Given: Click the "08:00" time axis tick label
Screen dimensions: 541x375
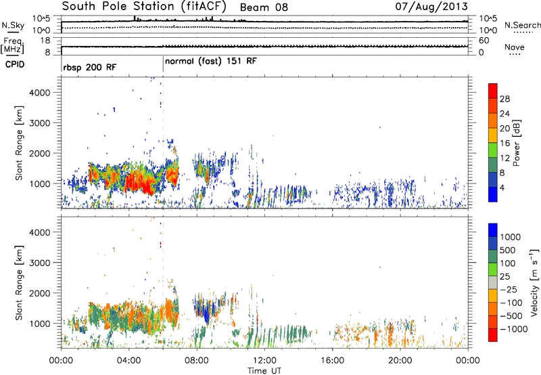Looking at the screenshot, I should click(197, 361).
